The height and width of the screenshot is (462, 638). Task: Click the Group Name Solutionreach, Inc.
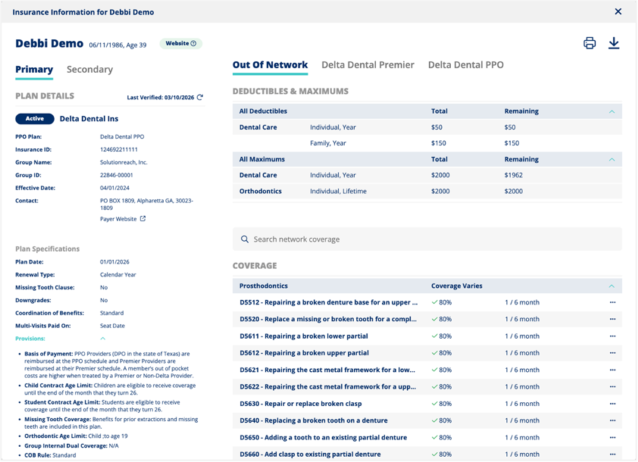point(124,162)
